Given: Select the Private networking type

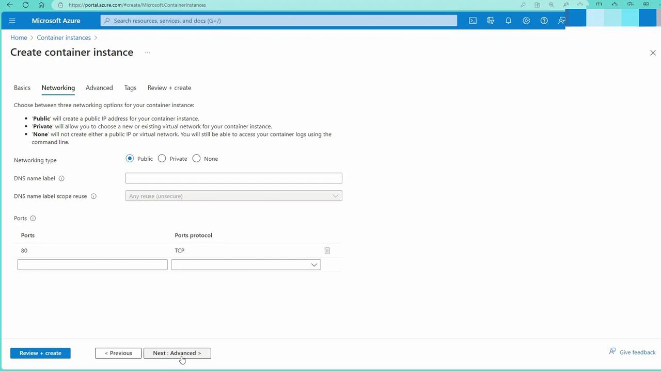Looking at the screenshot, I should [162, 159].
